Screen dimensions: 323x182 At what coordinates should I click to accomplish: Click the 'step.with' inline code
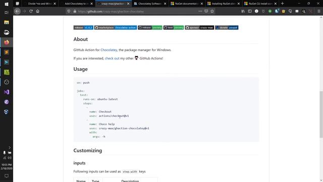(x=130, y=172)
